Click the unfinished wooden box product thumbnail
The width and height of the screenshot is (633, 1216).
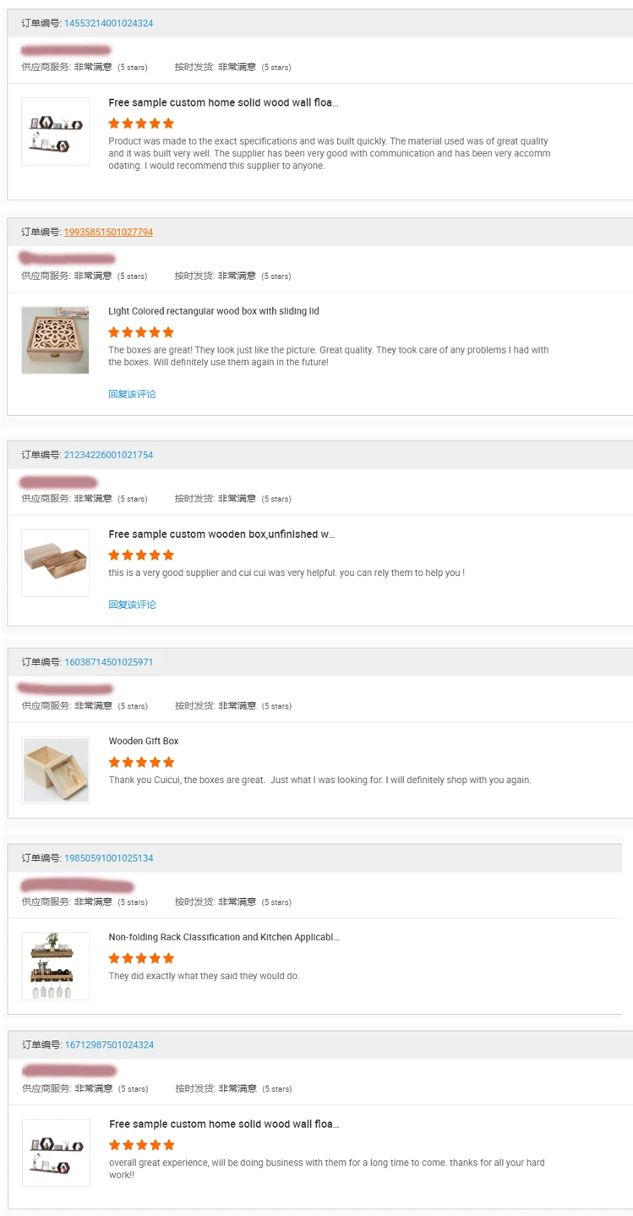(56, 562)
